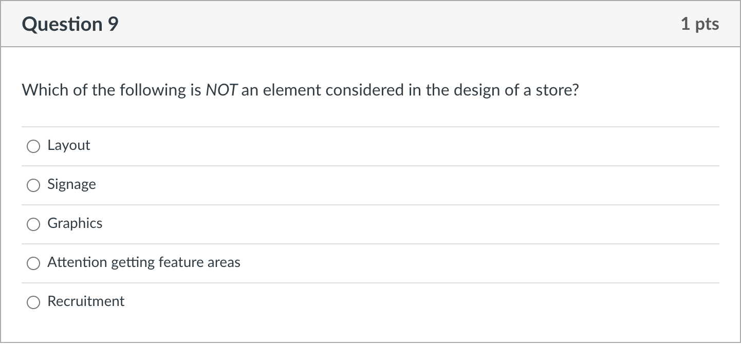Mark the Attention getting feature areas radio
This screenshot has width=741, height=344.
33,264
